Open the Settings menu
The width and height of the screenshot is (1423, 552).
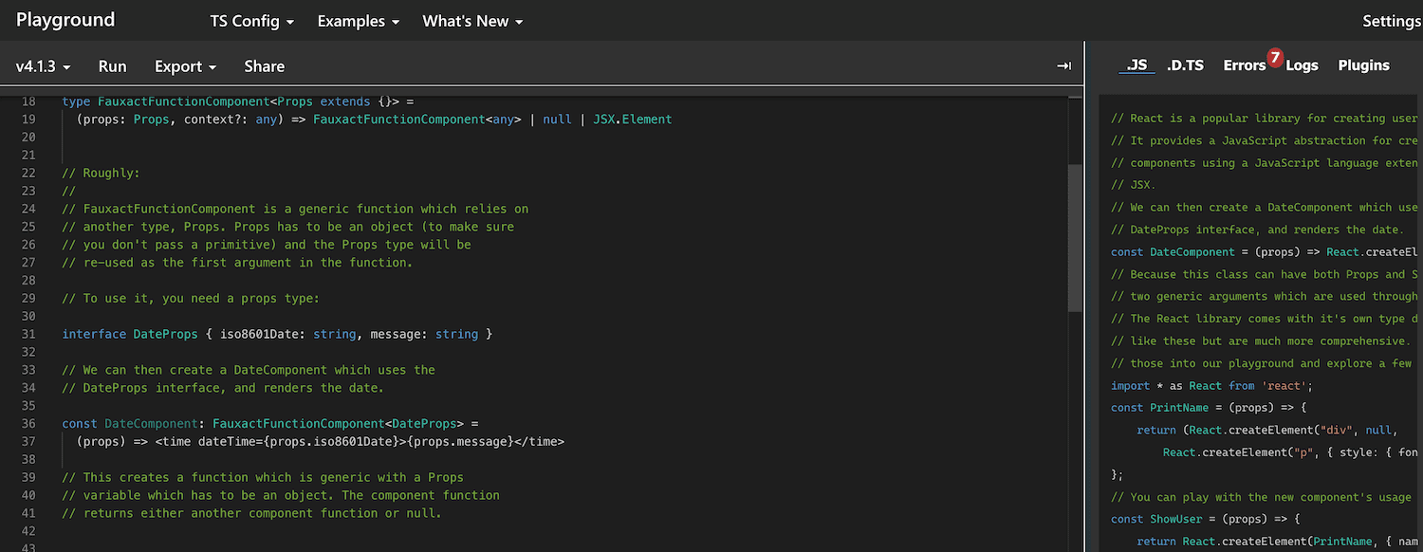(x=1391, y=20)
